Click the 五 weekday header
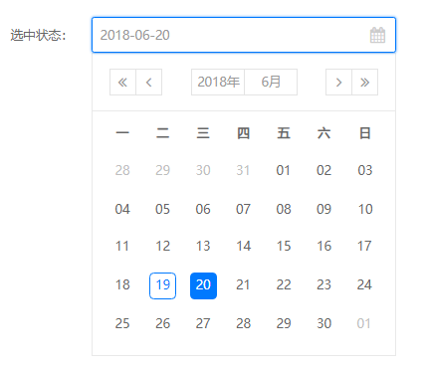This screenshot has width=427, height=368. click(x=284, y=133)
